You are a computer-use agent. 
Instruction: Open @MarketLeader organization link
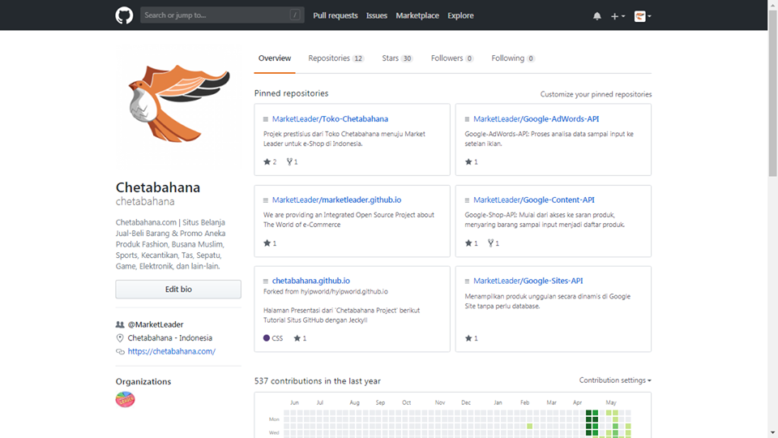point(156,324)
